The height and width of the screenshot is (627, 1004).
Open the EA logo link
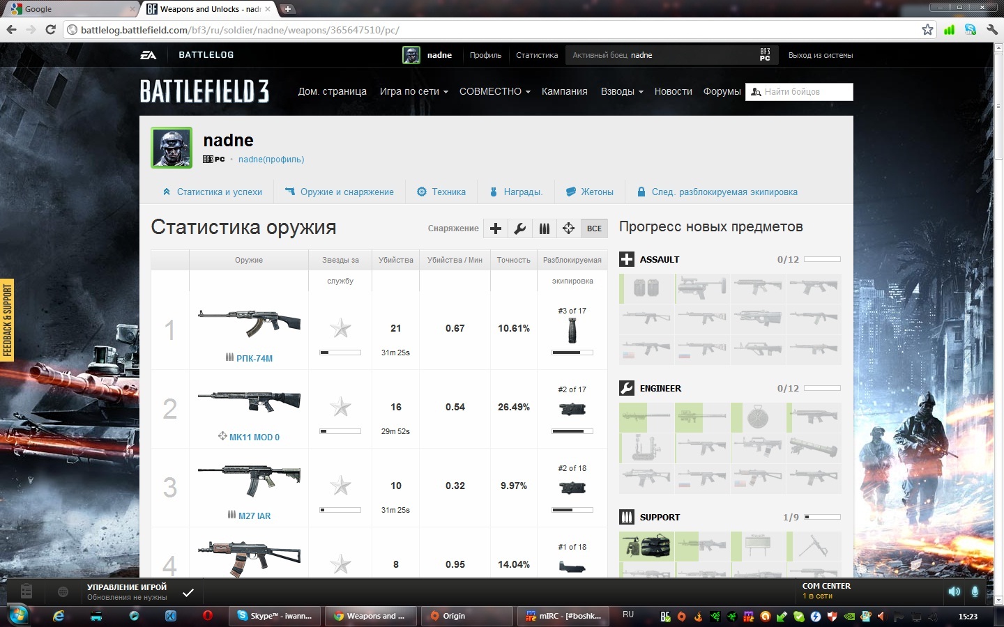coord(149,55)
